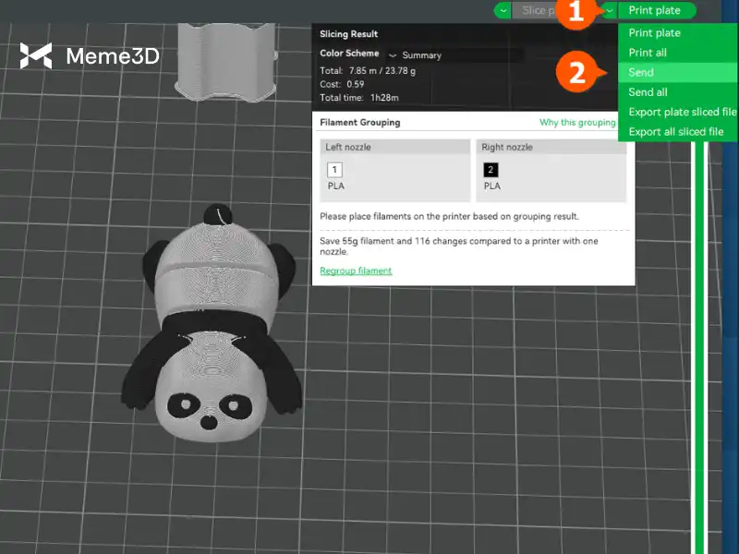The image size is (739, 554).
Task: Choose Print all from the menu
Action: [x=648, y=53]
